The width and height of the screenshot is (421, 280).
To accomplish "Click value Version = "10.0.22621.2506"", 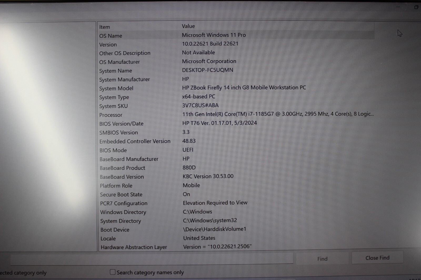I will pyautogui.click(x=217, y=247).
